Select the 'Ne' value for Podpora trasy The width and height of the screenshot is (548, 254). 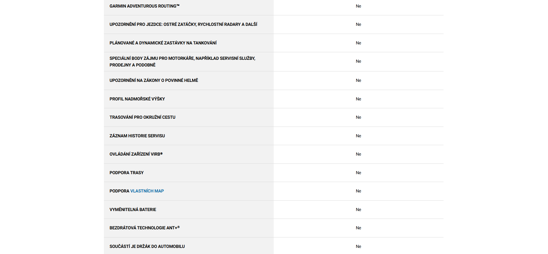click(358, 173)
